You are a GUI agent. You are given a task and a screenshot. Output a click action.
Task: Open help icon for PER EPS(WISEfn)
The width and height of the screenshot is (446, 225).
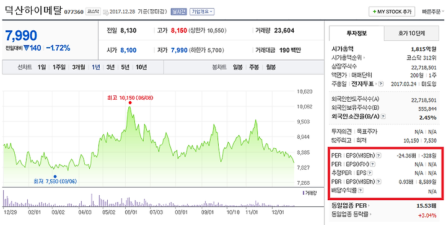378,156
